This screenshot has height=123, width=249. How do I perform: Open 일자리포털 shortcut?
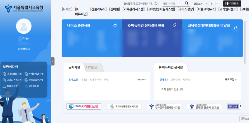32,86
